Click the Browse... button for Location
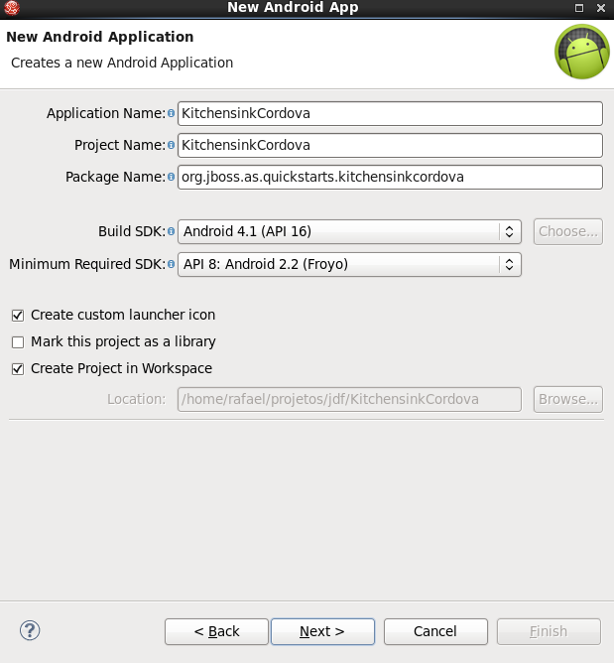This screenshot has height=663, width=614. pyautogui.click(x=568, y=399)
